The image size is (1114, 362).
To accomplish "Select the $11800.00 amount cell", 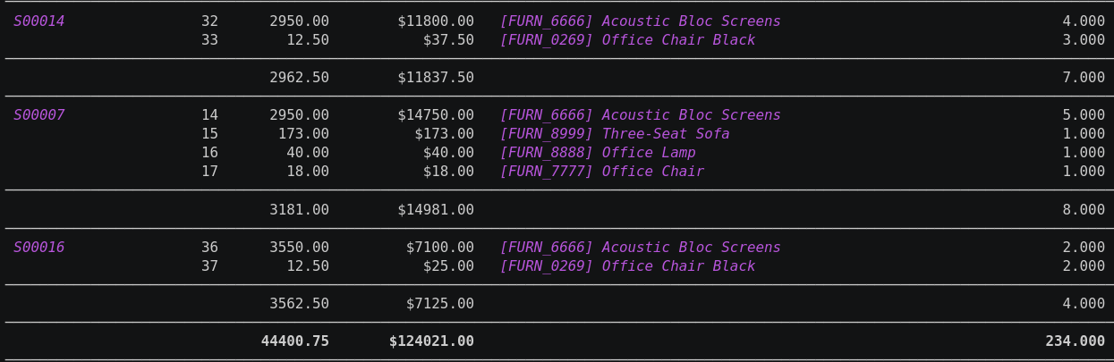I will click(436, 21).
